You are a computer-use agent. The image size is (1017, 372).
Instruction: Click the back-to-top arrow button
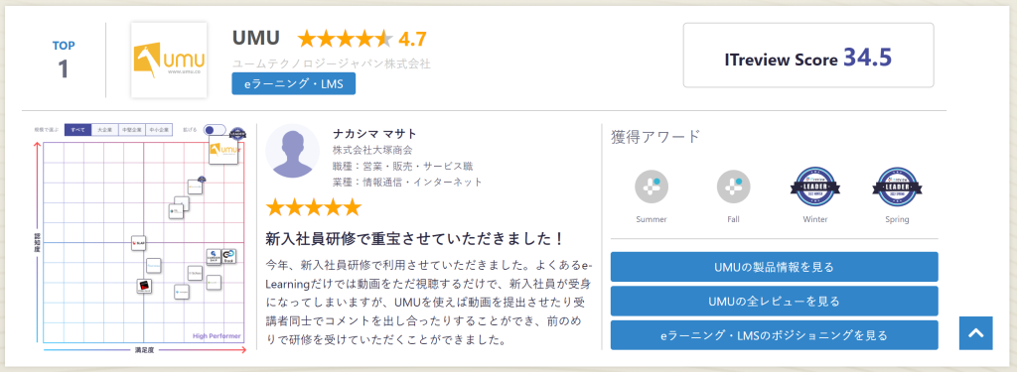(x=976, y=333)
